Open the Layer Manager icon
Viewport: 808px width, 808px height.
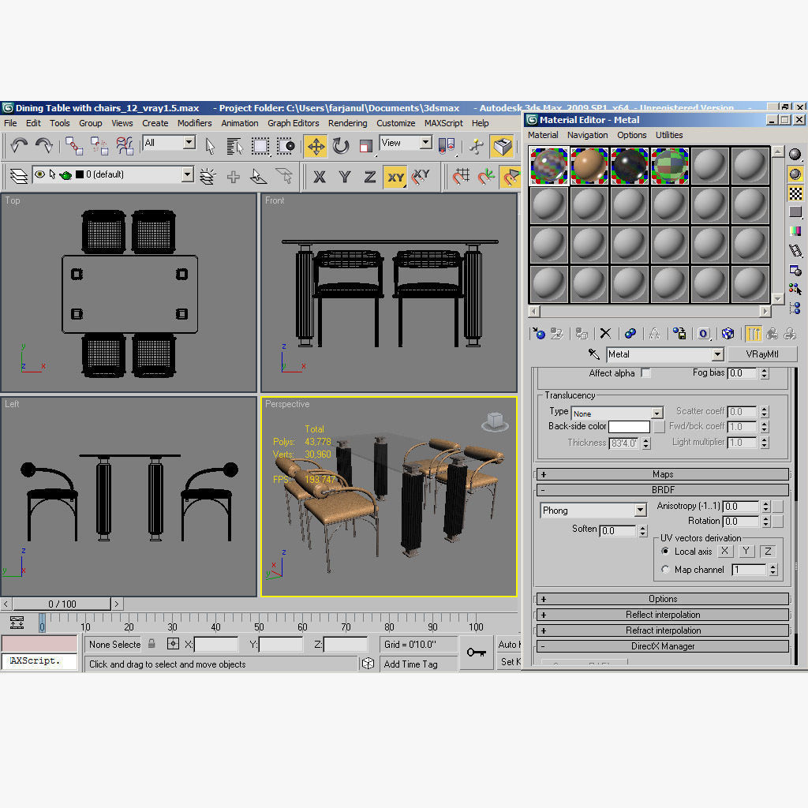(x=19, y=176)
